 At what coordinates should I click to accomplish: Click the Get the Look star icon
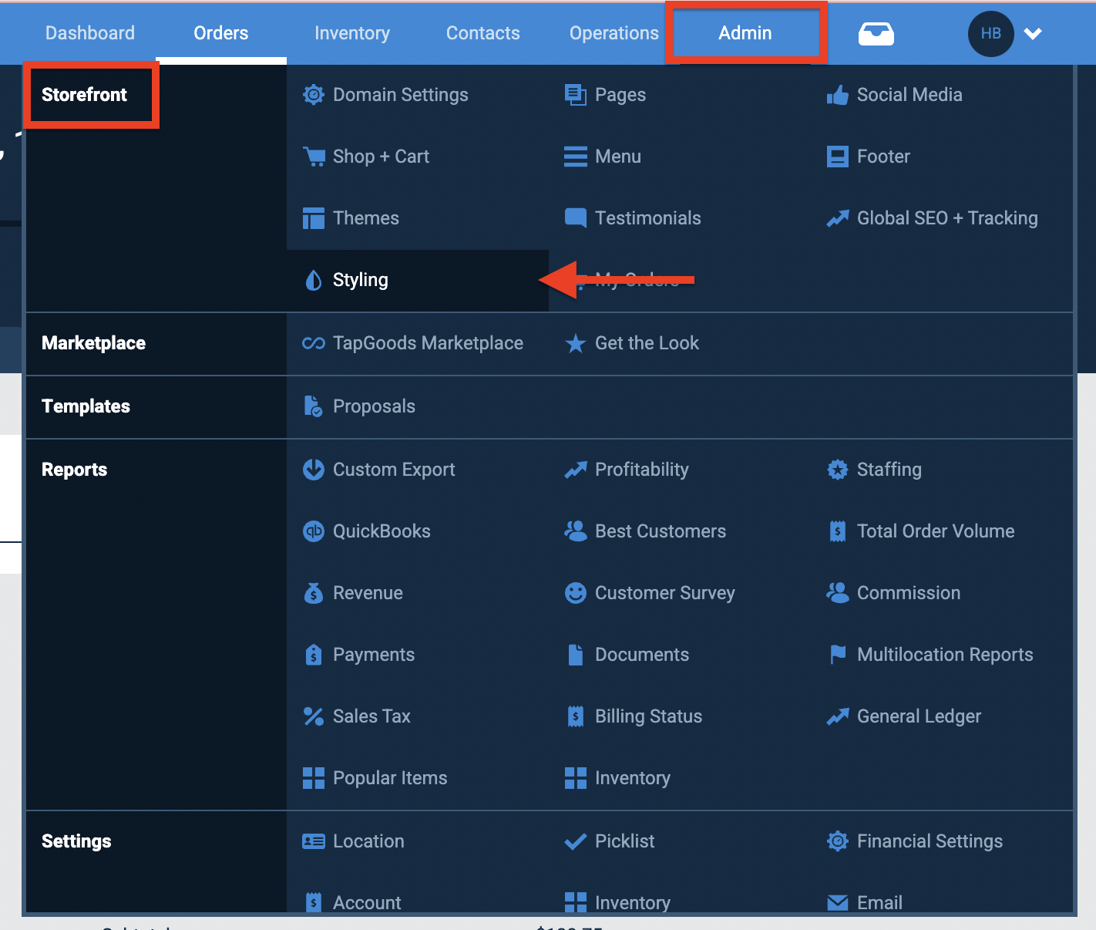(576, 343)
